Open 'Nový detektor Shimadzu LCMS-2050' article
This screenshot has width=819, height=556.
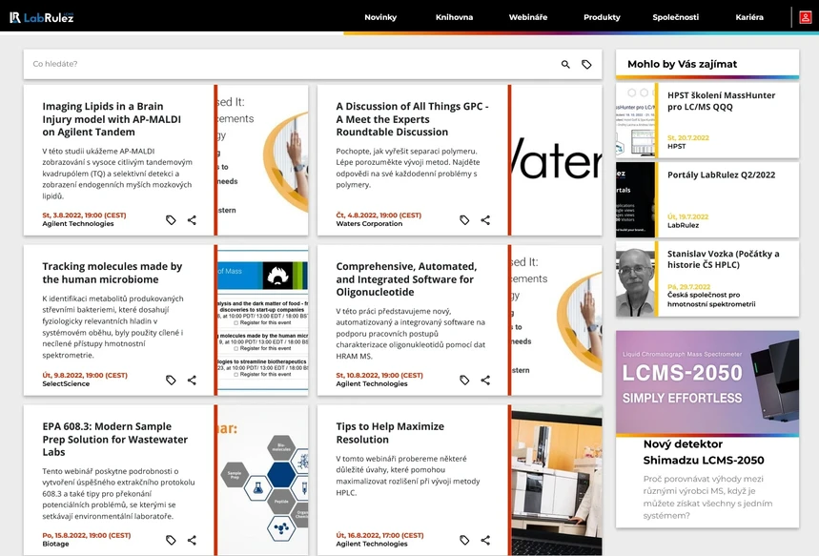point(704,452)
